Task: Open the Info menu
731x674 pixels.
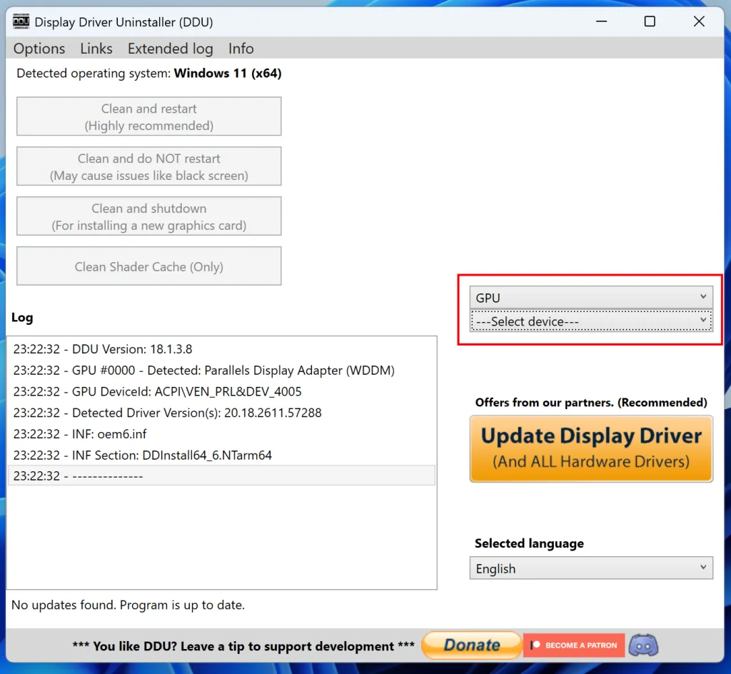Action: pos(241,49)
